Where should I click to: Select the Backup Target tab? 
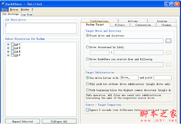coord(95,24)
